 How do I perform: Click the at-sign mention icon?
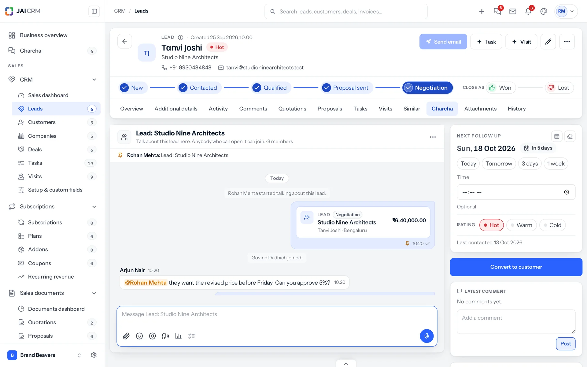point(152,336)
